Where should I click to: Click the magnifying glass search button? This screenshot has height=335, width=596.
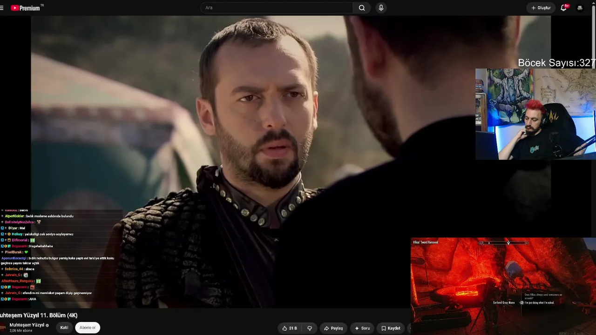(x=362, y=8)
